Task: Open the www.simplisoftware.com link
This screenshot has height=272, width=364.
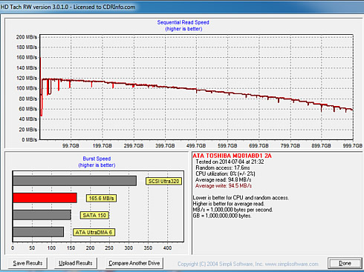Action: tap(291, 264)
